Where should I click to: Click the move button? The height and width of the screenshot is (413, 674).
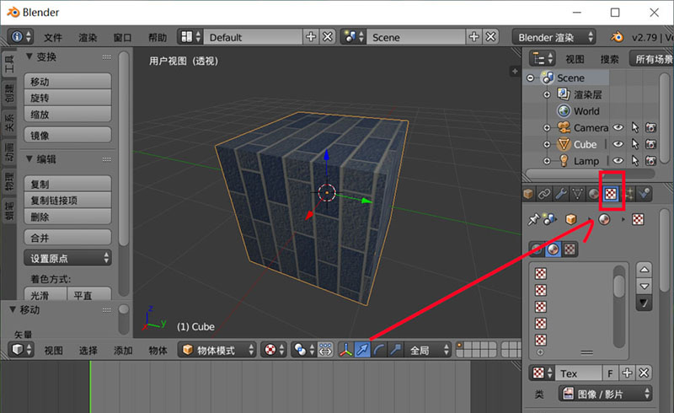point(67,81)
